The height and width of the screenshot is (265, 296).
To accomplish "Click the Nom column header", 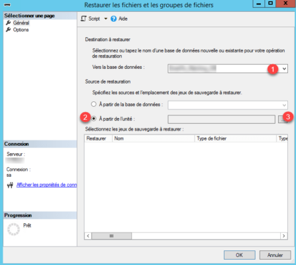I will pos(154,138).
